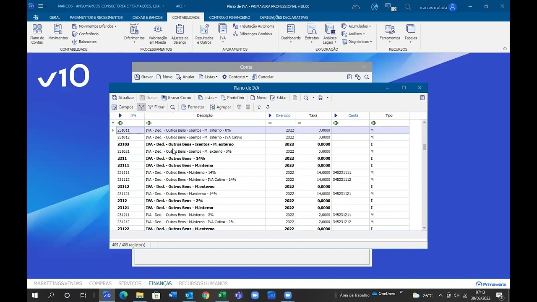Image resolution: width=537 pixels, height=302 pixels.
Task: Click the move up arrow icon
Action: (x=259, y=107)
